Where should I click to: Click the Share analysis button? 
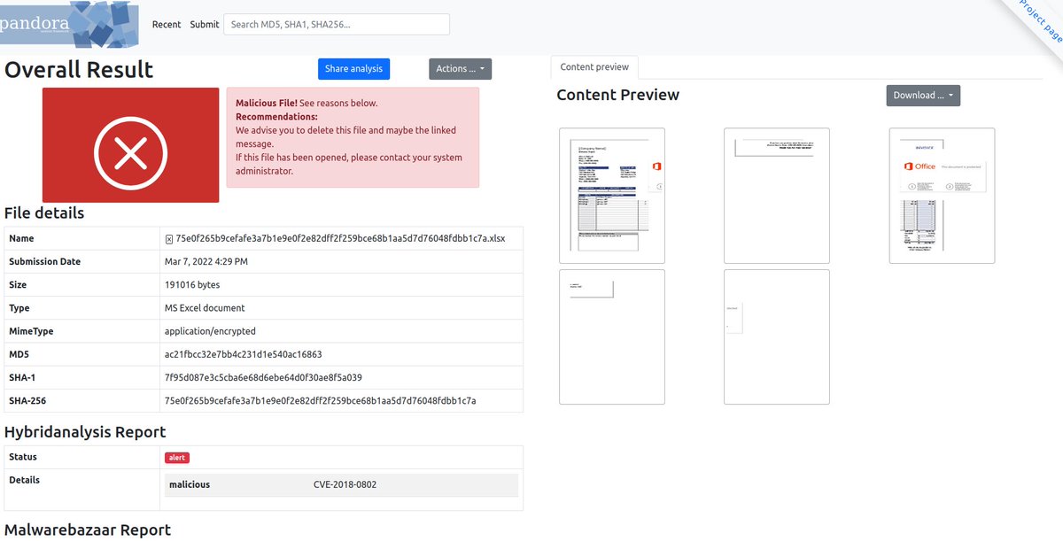353,69
